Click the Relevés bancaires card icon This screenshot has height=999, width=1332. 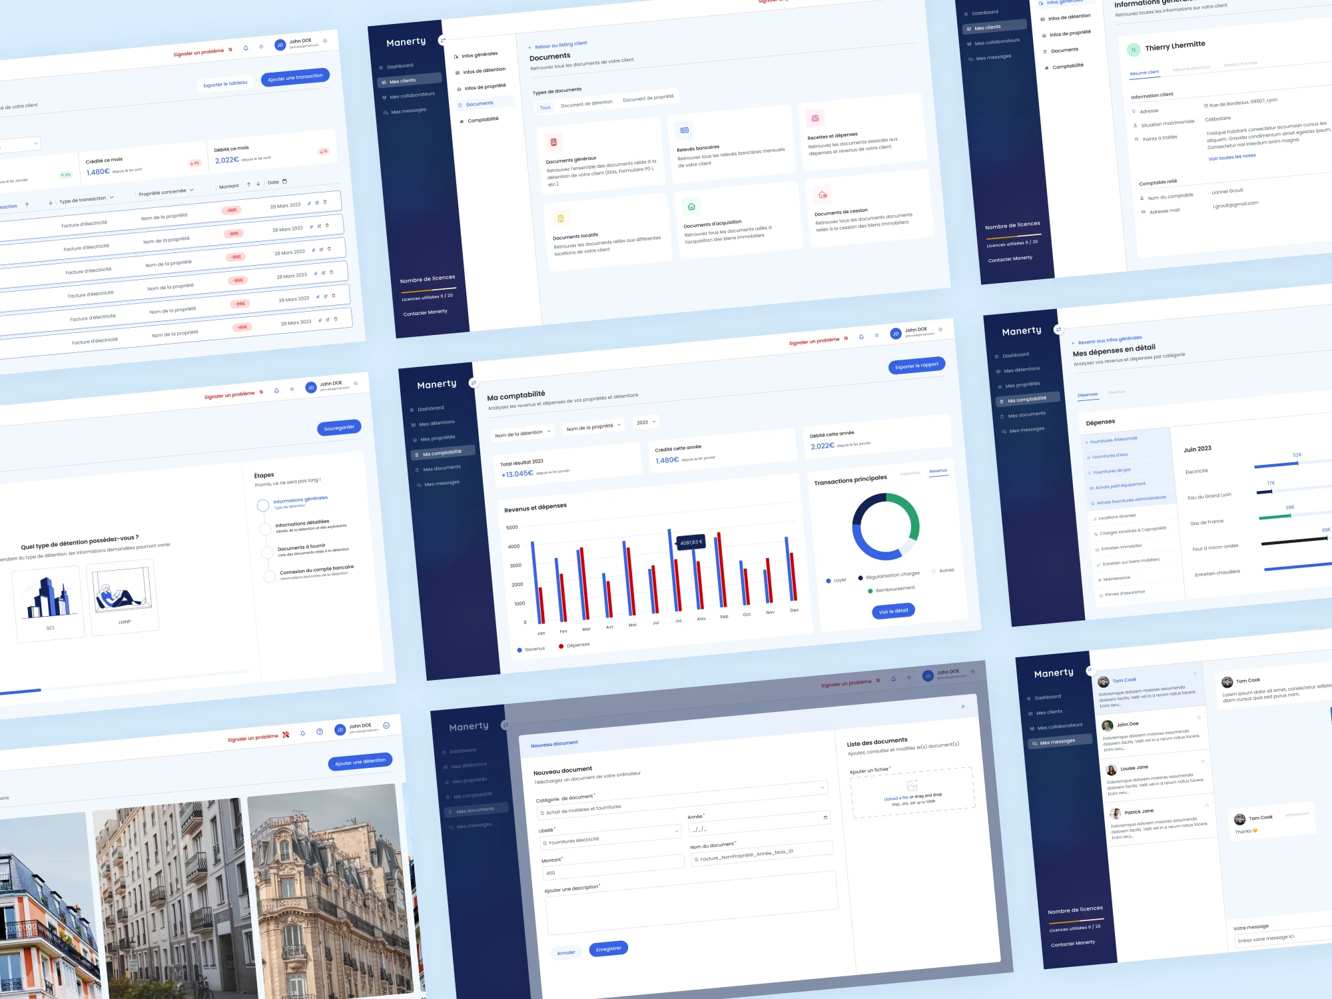(x=684, y=130)
